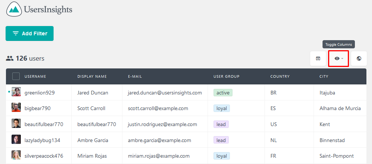This screenshot has width=372, height=164.
Task: Sort by the Username column header
Action: pyautogui.click(x=35, y=77)
